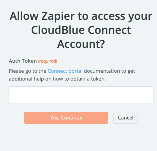Click the word Account? in the heading
157x151 pixels.
[81, 44]
